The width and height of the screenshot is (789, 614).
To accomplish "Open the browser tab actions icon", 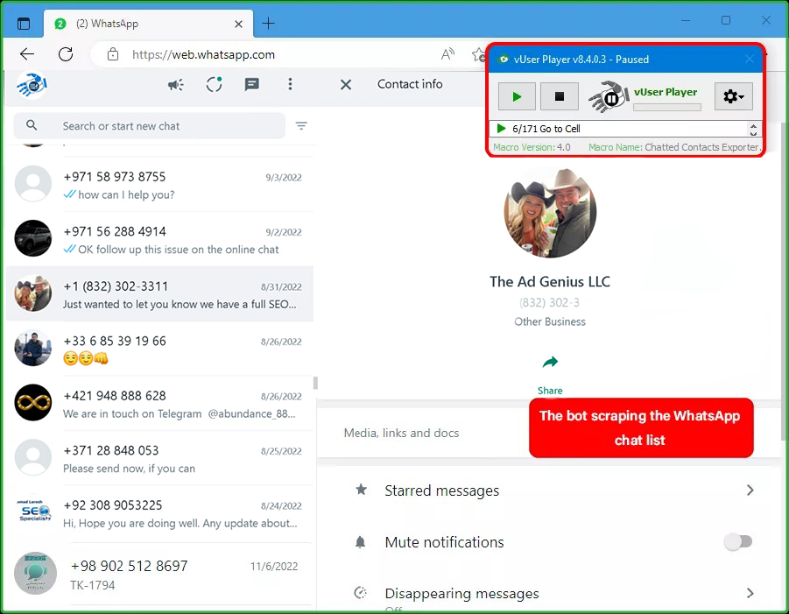I will click(x=23, y=23).
